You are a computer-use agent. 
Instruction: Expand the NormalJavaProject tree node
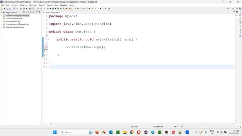coord(2,22)
